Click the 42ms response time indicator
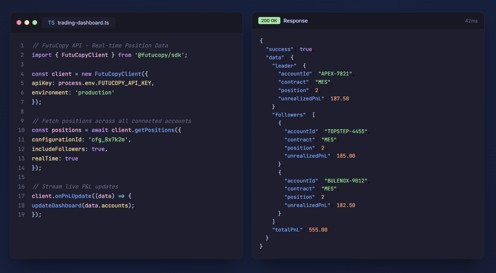 click(472, 21)
